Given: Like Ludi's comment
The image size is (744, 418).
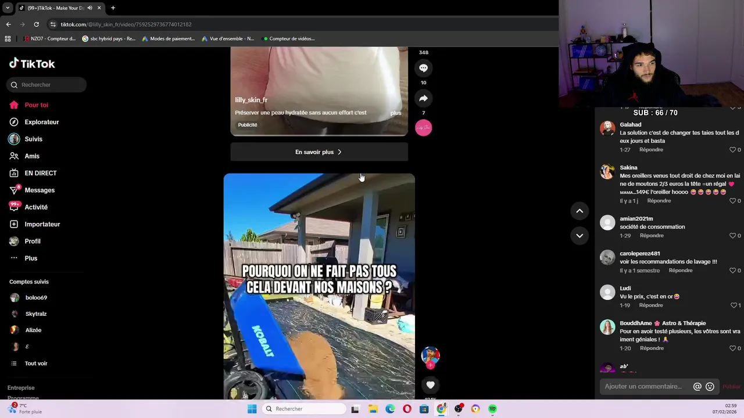Looking at the screenshot, I should (733, 305).
